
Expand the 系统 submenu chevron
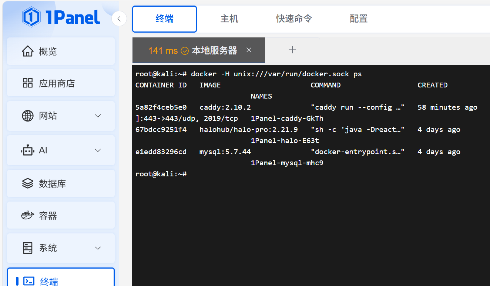tap(98, 248)
